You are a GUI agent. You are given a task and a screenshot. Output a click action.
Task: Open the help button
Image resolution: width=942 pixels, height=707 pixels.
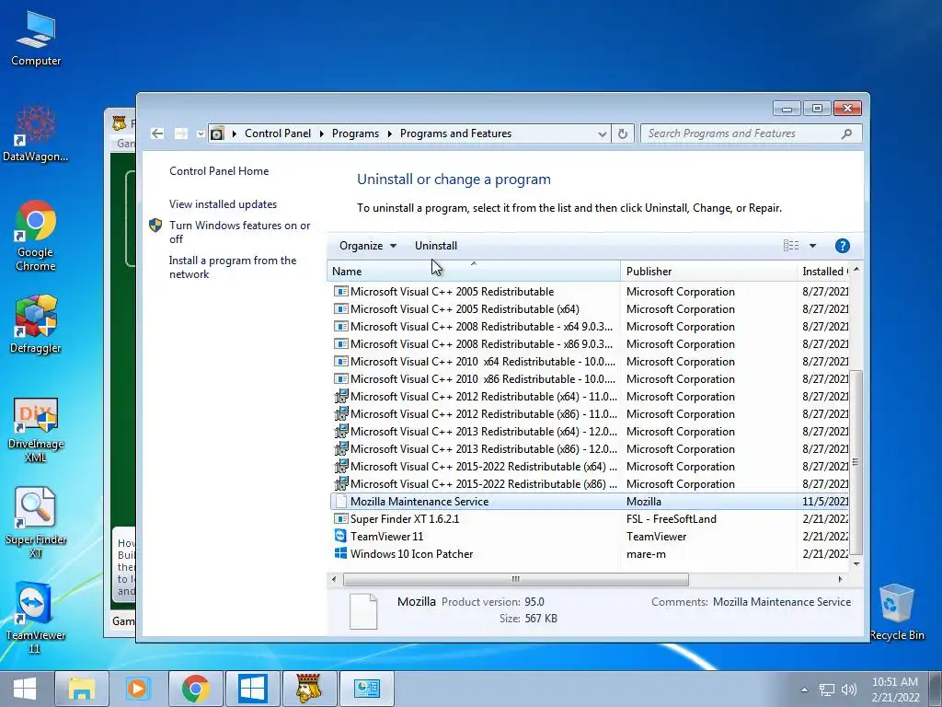pyautogui.click(x=843, y=245)
